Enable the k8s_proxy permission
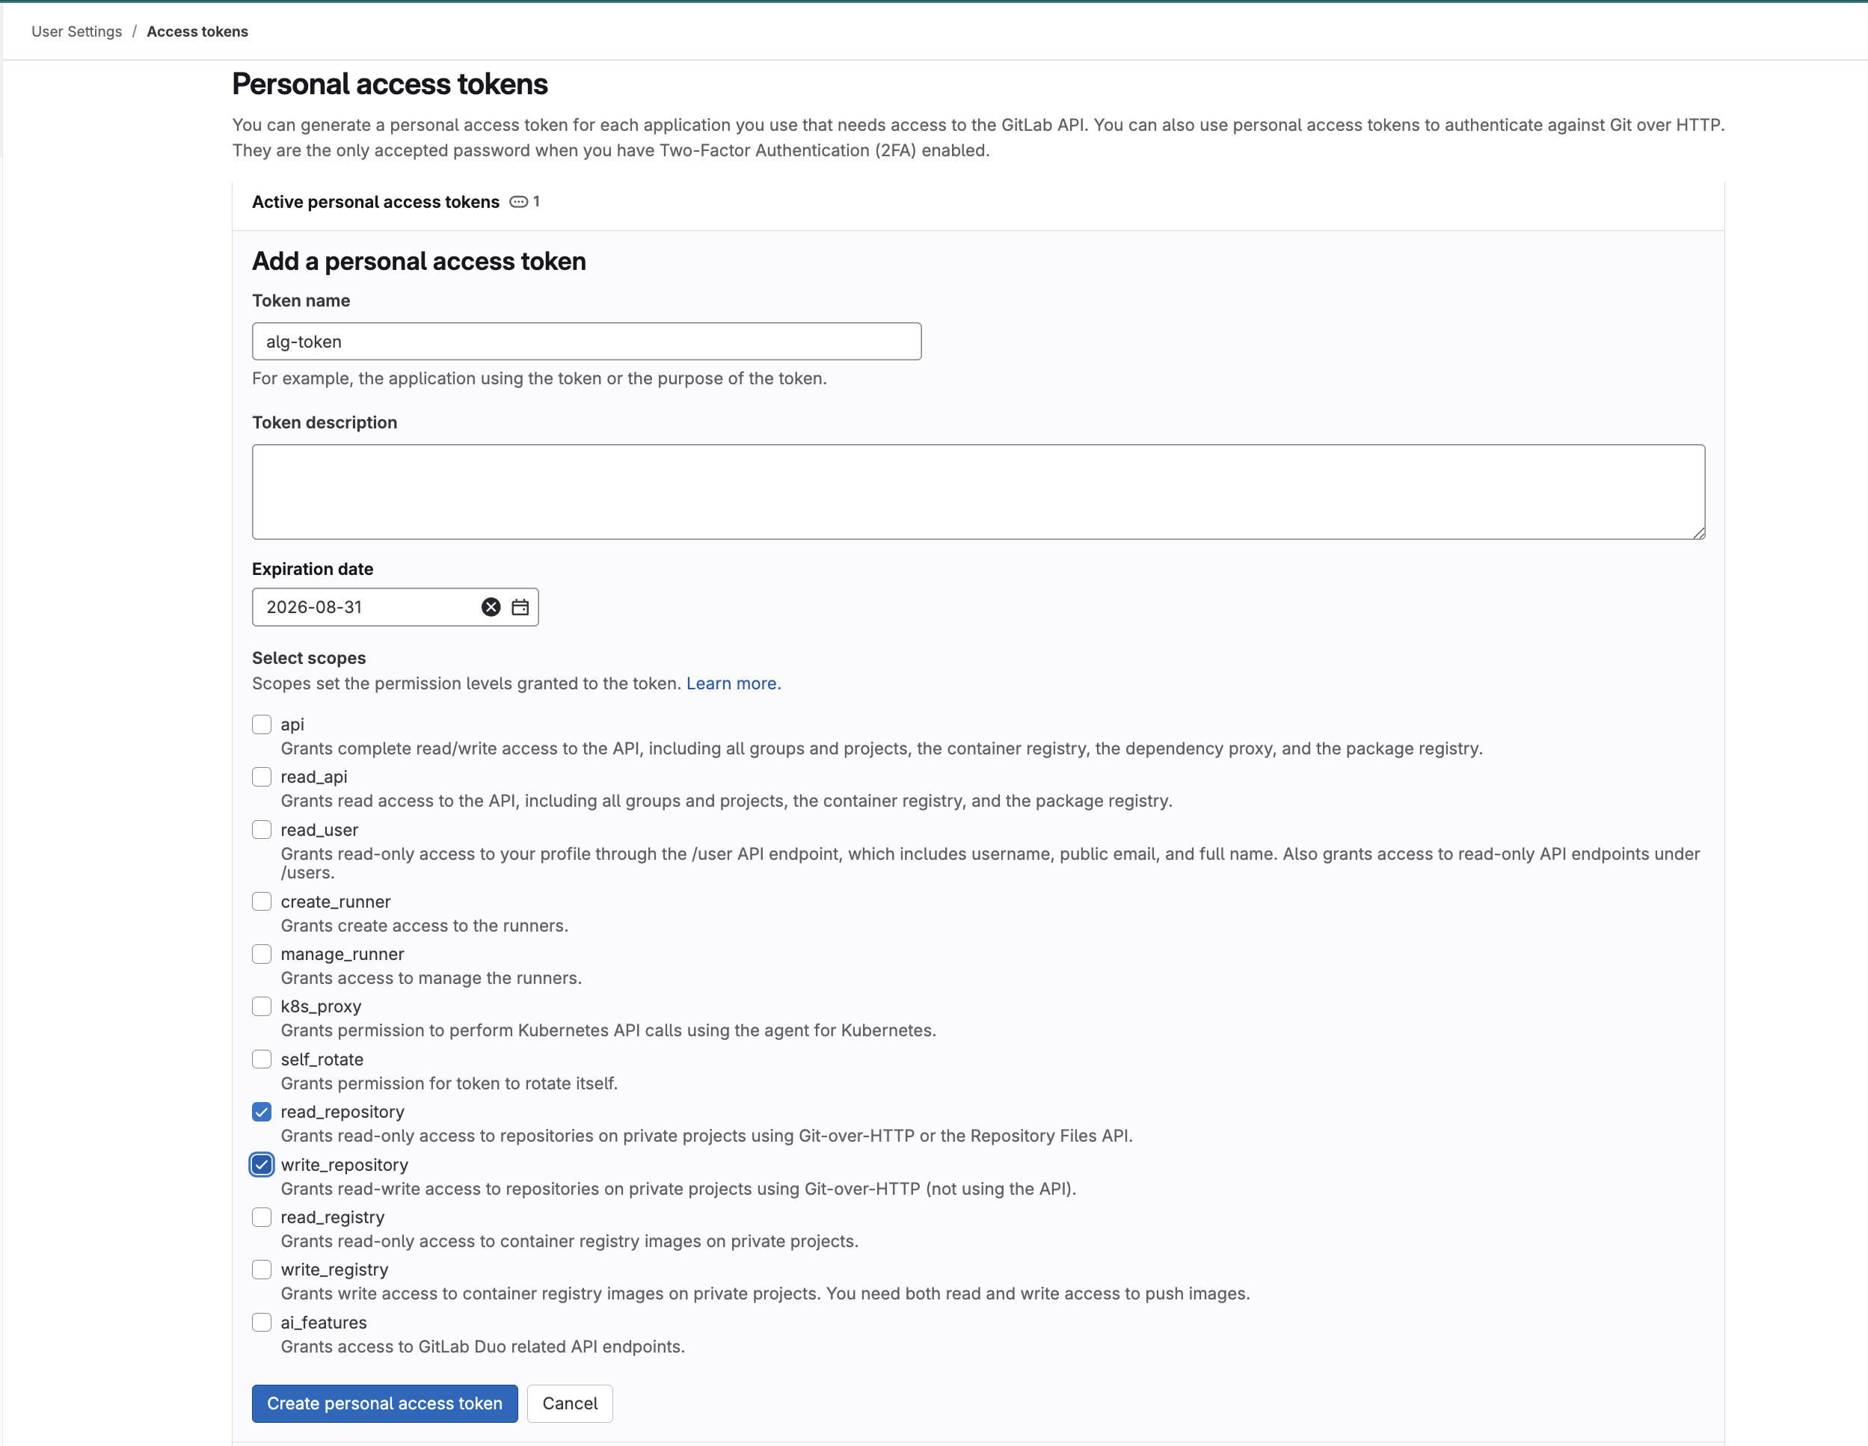Screen dimensions: 1868x1446 coord(262,1006)
